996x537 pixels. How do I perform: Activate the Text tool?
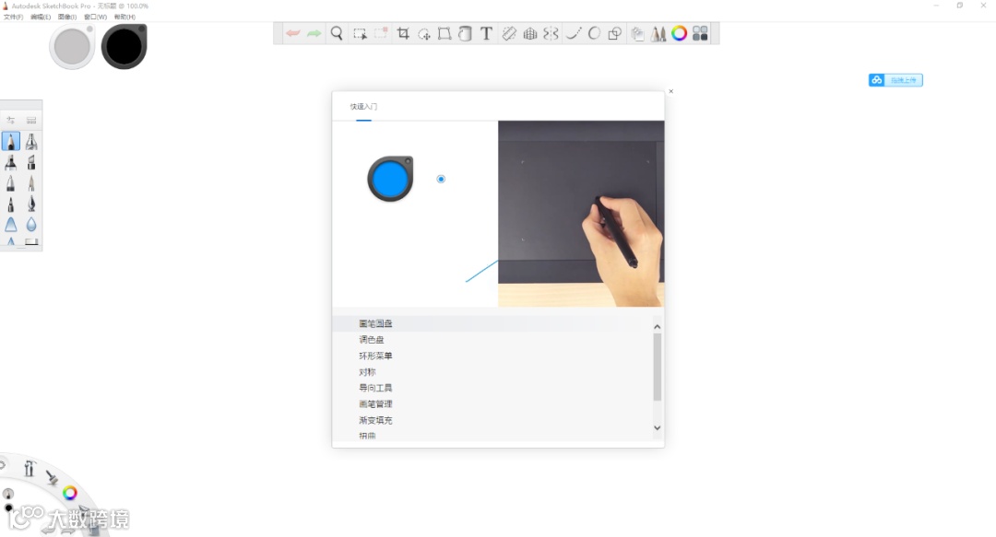point(486,34)
